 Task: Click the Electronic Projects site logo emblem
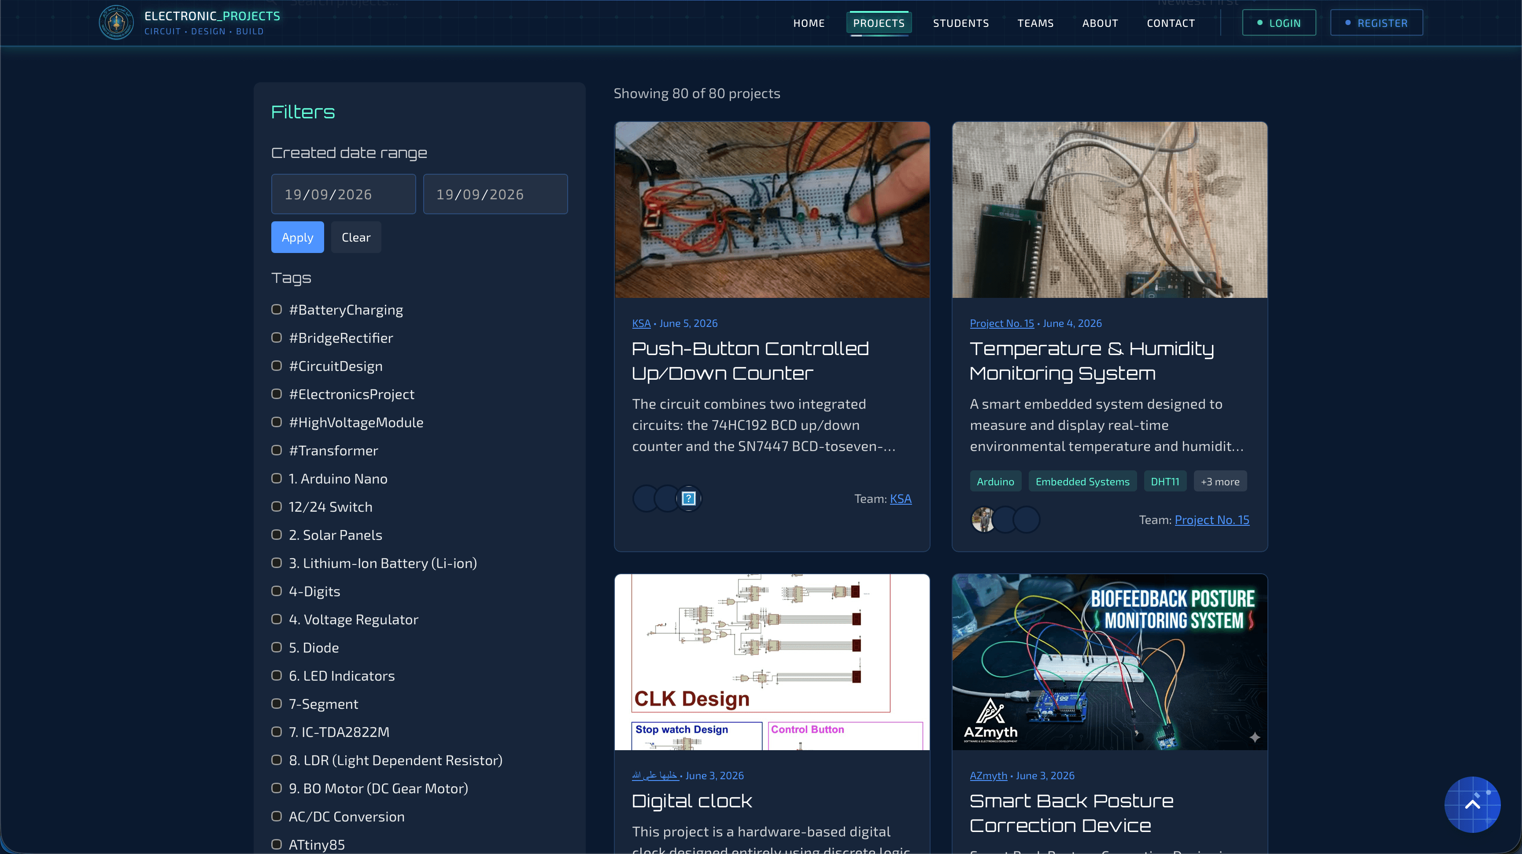(x=116, y=23)
